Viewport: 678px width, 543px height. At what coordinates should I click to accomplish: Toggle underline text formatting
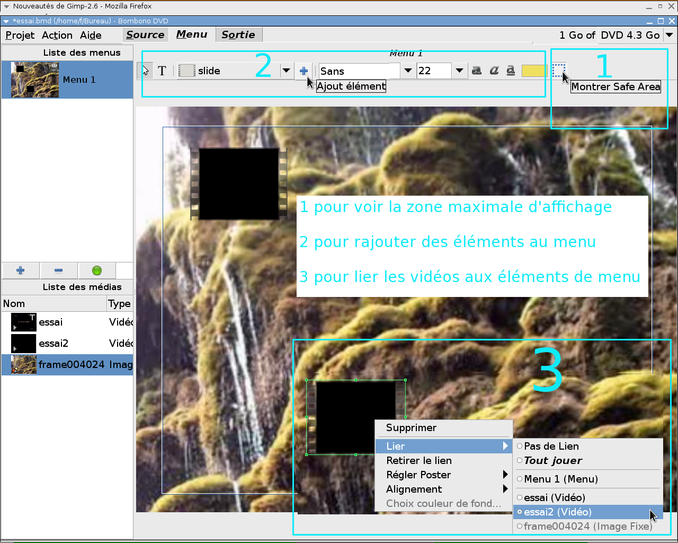[x=511, y=71]
